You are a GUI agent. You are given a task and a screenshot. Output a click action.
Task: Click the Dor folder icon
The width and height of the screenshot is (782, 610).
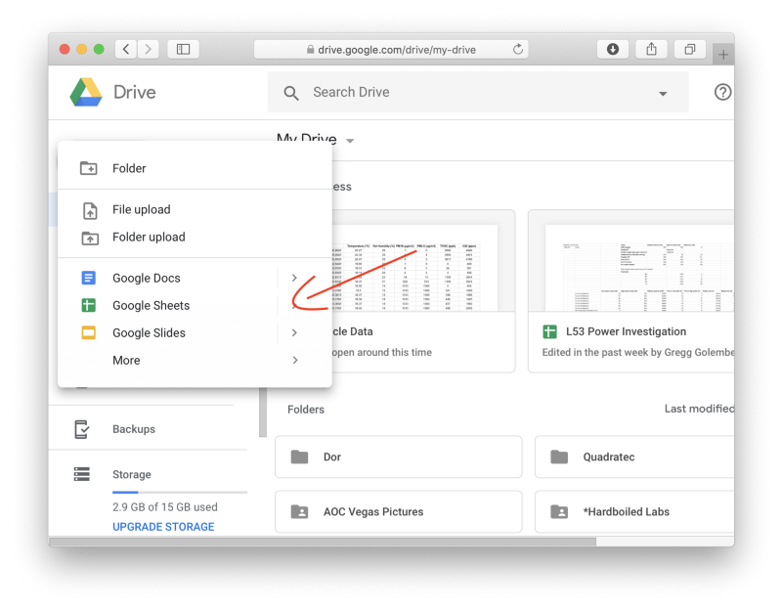pos(299,457)
